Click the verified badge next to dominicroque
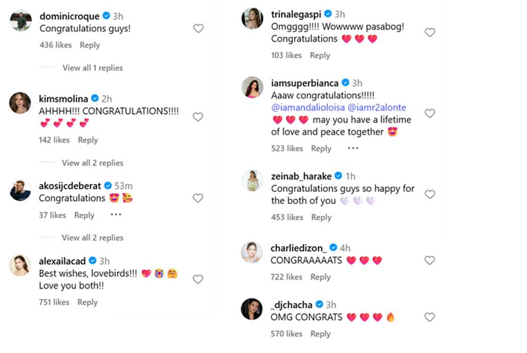Image resolution: width=527 pixels, height=353 pixels. 107,16
